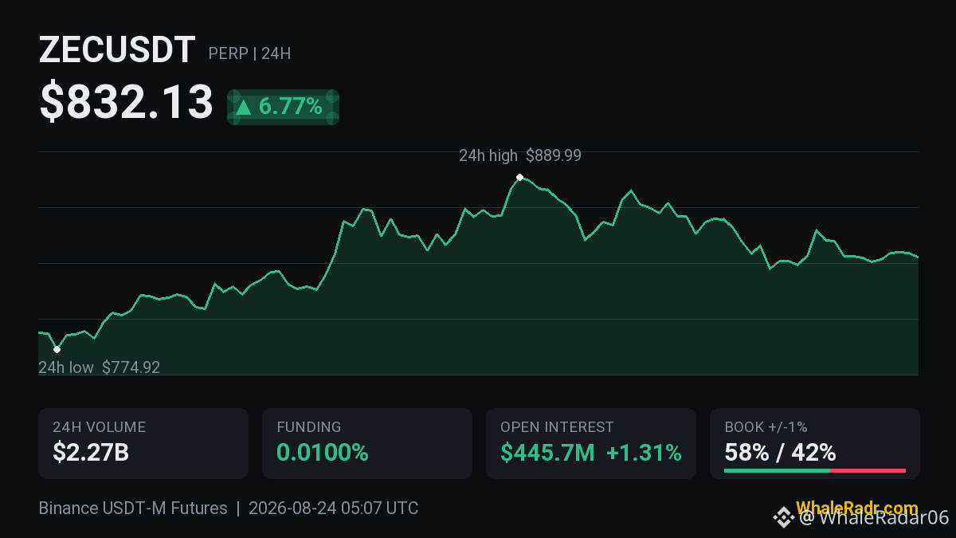Click the Binance logo icon at bottom right
Viewport: 956px width, 538px height.
point(783,517)
